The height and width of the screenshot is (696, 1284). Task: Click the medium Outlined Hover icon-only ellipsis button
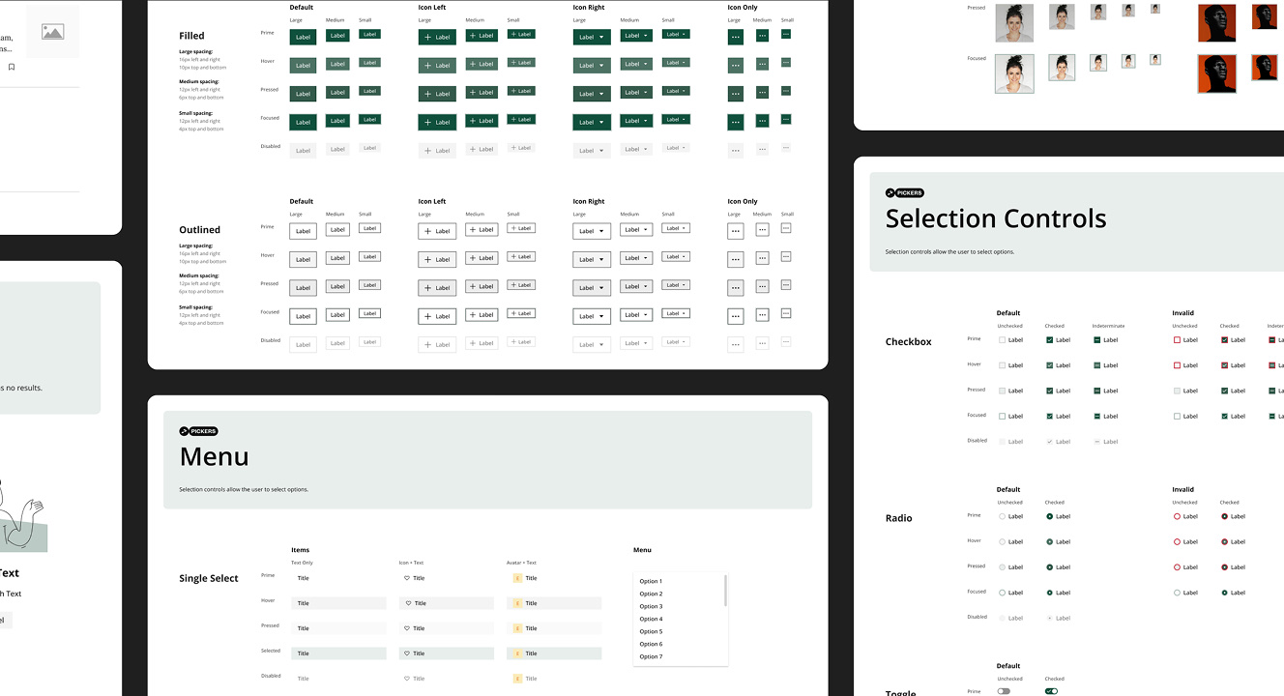tap(763, 258)
